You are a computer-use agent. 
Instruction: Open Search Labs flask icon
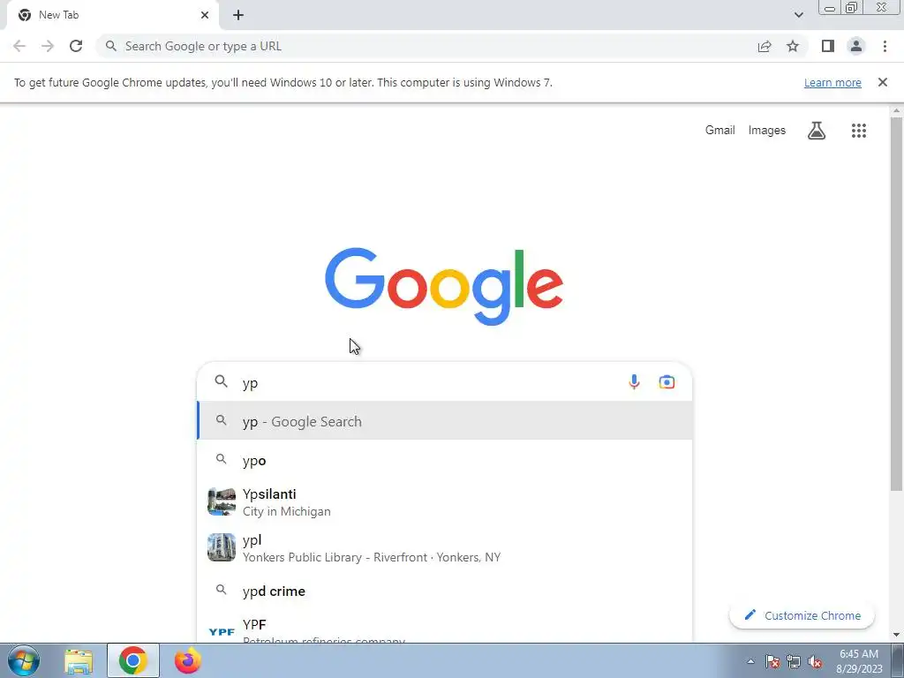[x=817, y=131]
